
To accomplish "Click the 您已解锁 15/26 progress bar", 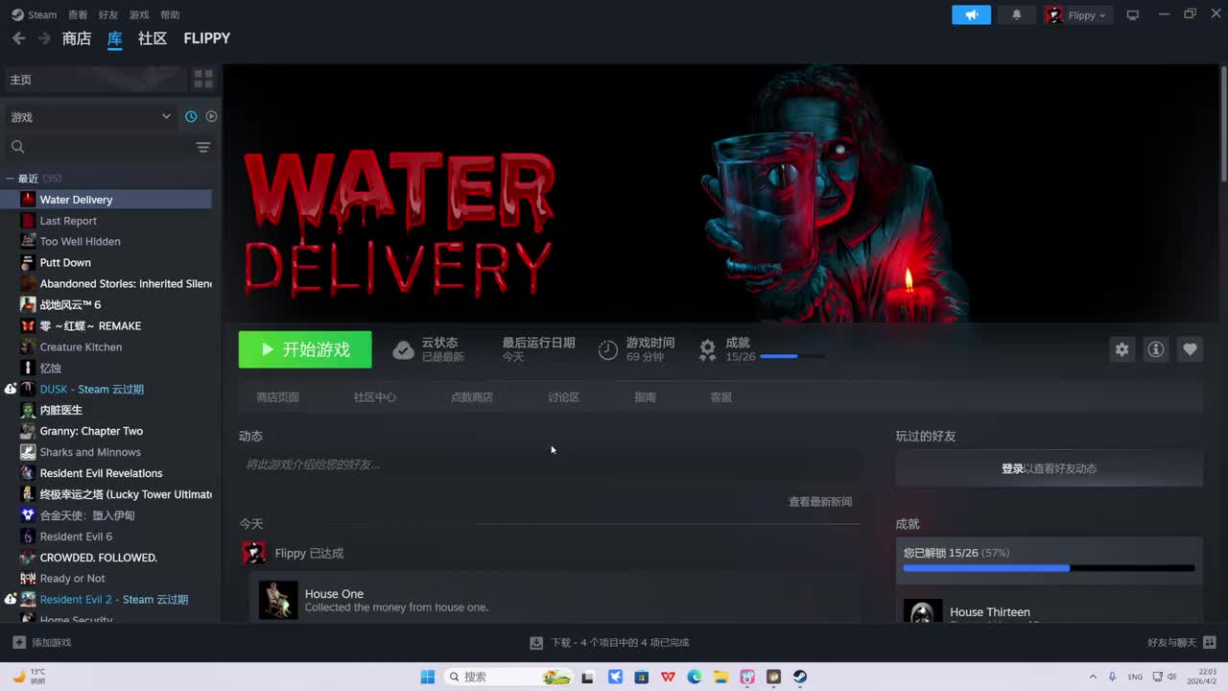I will [1049, 568].
